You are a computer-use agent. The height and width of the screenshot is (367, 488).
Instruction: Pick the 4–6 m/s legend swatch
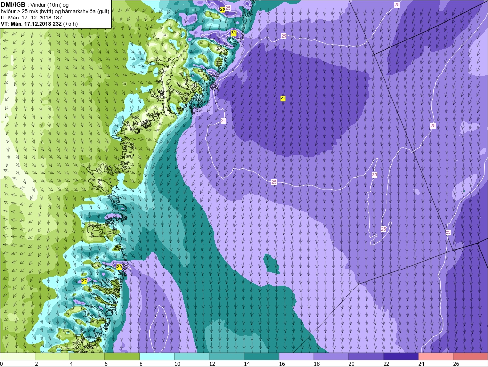(x=87, y=356)
